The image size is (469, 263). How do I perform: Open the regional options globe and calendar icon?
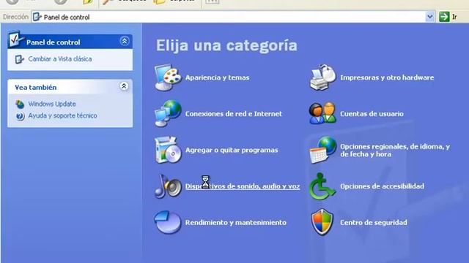coord(322,150)
